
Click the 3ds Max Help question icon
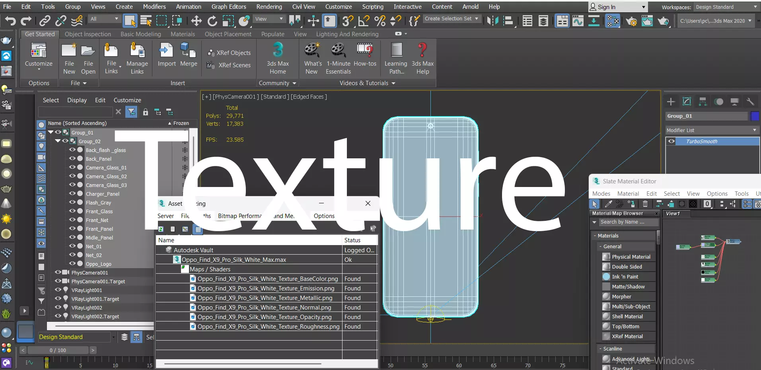[422, 58]
